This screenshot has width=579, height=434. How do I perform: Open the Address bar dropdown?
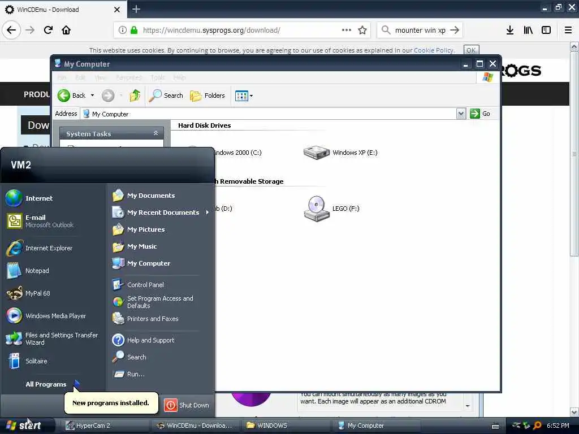pos(461,114)
